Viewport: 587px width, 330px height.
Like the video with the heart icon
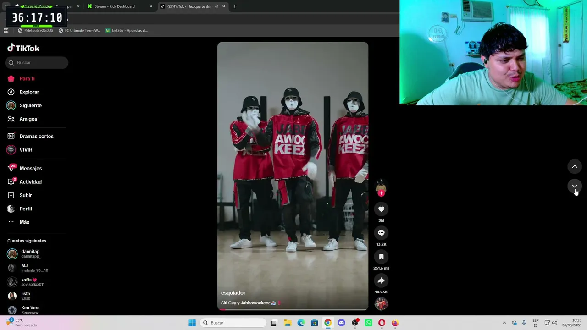coord(381,209)
